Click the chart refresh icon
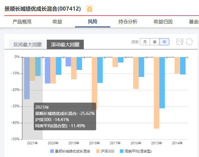 tap(189, 42)
